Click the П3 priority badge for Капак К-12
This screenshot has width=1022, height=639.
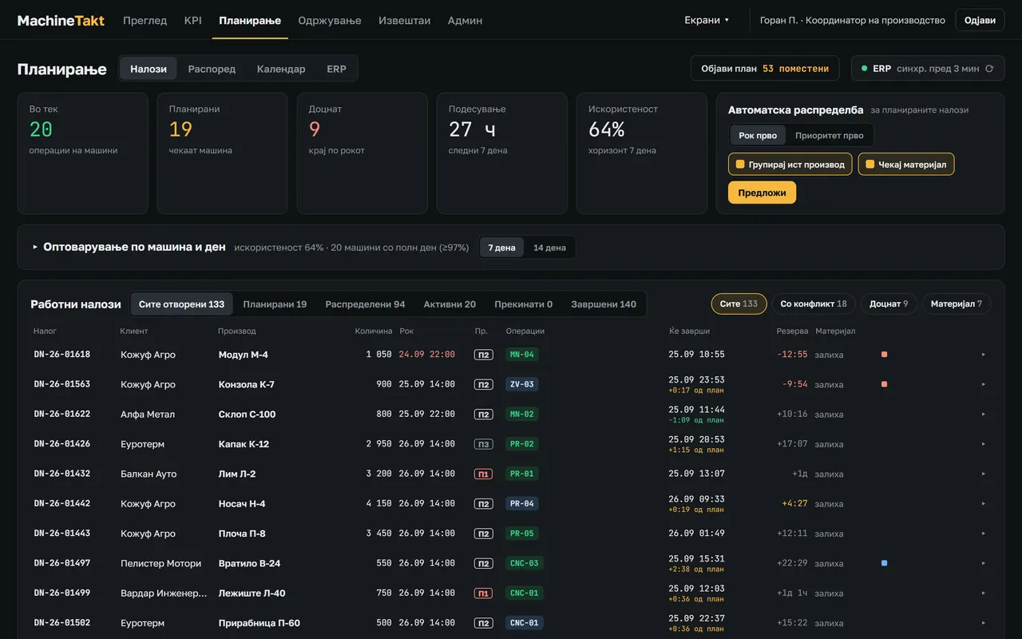pyautogui.click(x=483, y=444)
